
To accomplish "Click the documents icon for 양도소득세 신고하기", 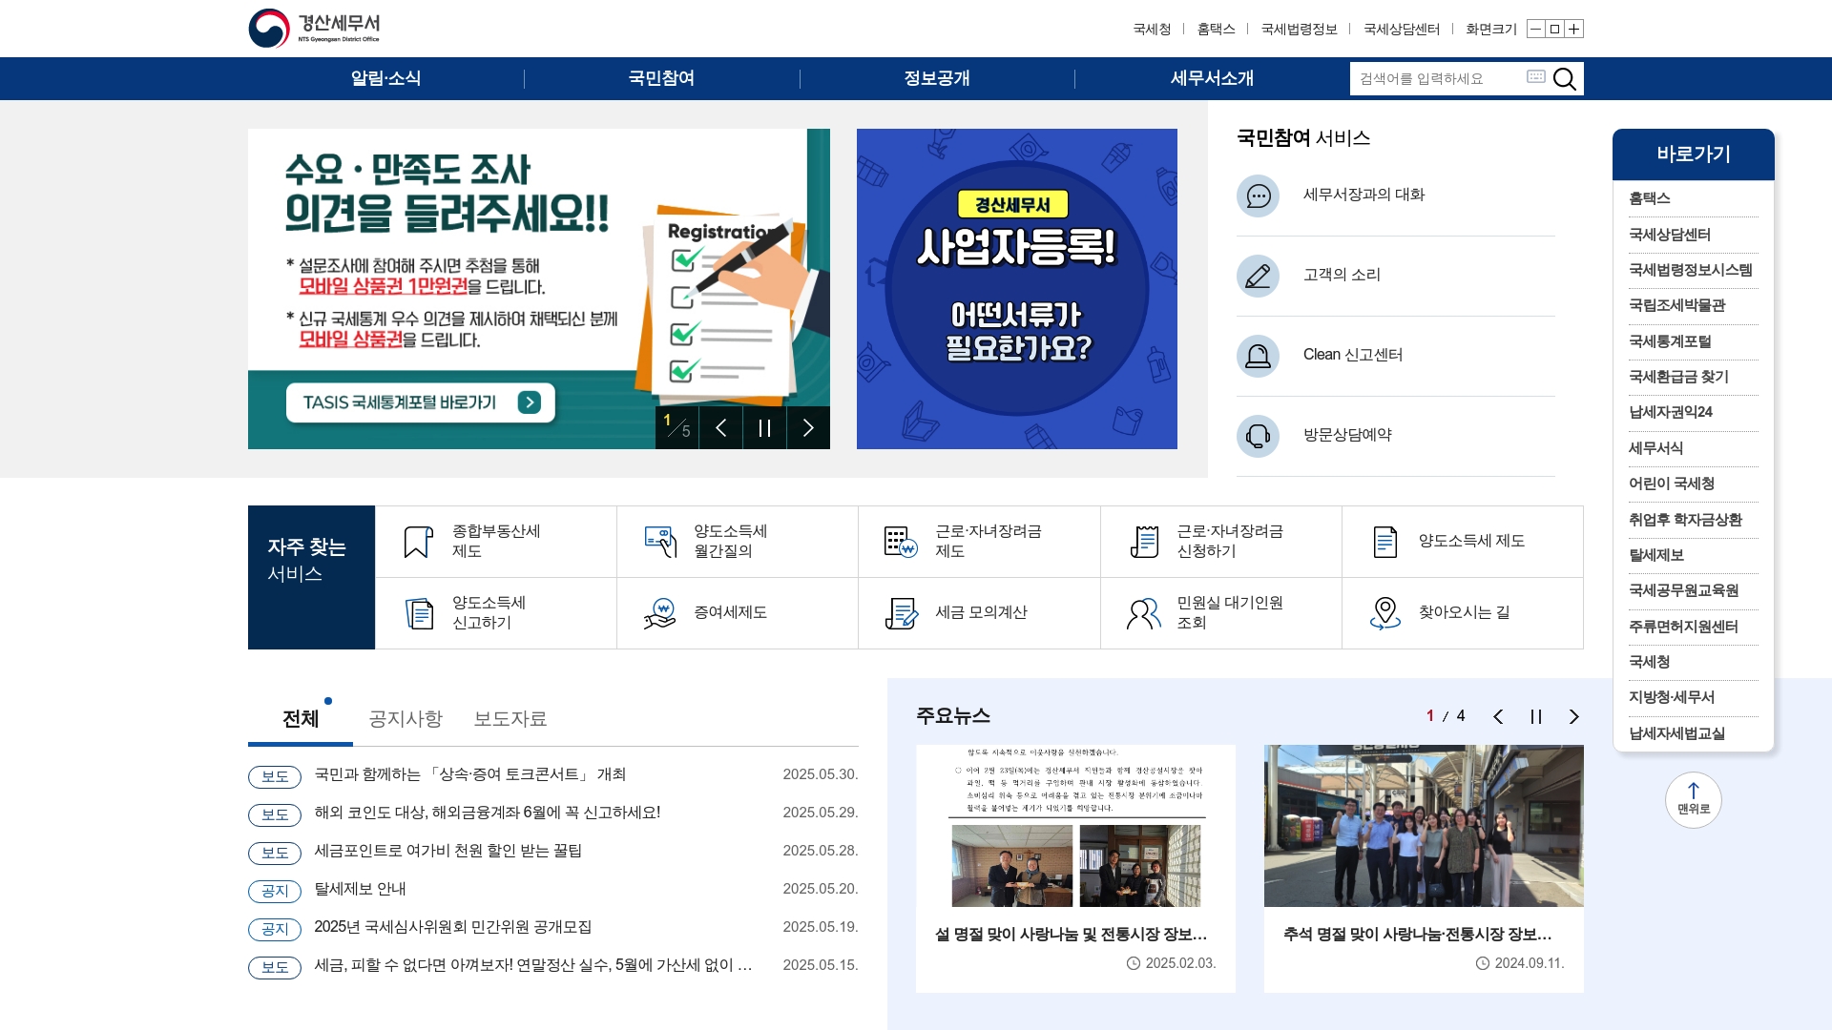I will (419, 613).
